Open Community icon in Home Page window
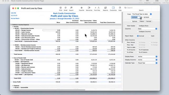This screenshot has height=95, width=169. [x=157, y=2]
